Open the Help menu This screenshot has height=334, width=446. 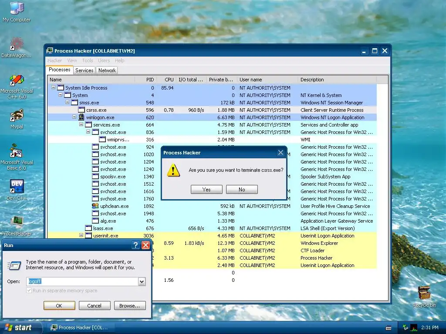tap(120, 60)
